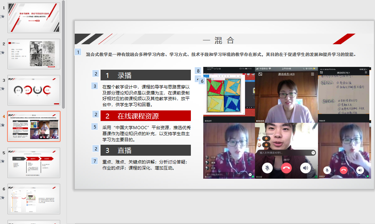Select animation tag 6 over the colorful artwork
Screen dimensions: 375x224
click(x=202, y=81)
